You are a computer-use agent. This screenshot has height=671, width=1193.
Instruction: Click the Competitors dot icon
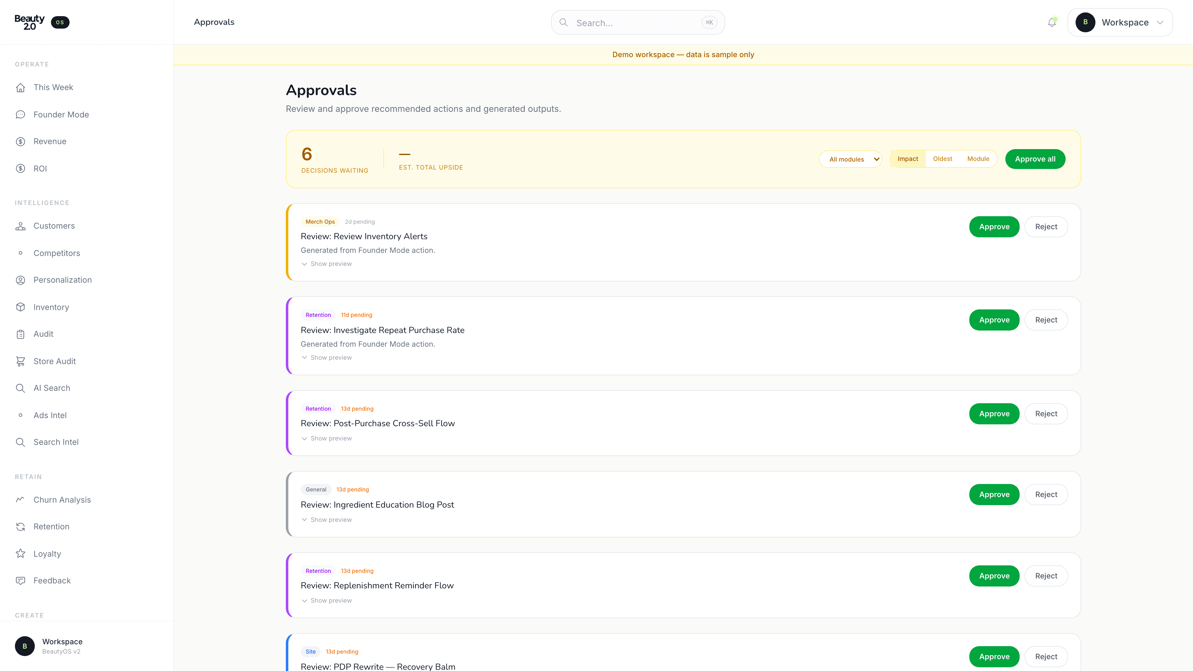(21, 253)
